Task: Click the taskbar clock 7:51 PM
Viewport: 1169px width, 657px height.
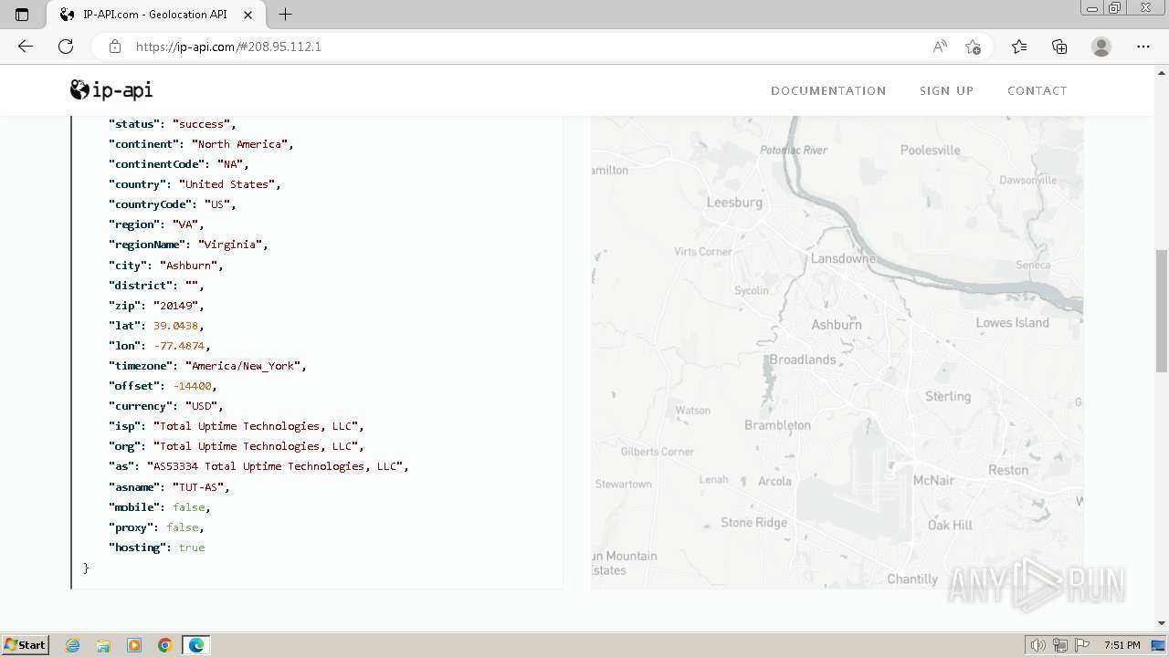Action: pos(1122,645)
